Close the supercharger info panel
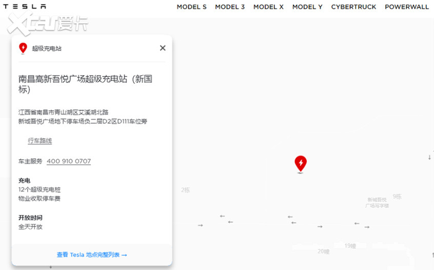Screen dimensions: 434x270 [x=163, y=48]
